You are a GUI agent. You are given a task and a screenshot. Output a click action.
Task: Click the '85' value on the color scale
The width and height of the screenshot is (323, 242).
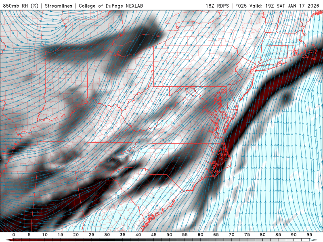pos(278,235)
